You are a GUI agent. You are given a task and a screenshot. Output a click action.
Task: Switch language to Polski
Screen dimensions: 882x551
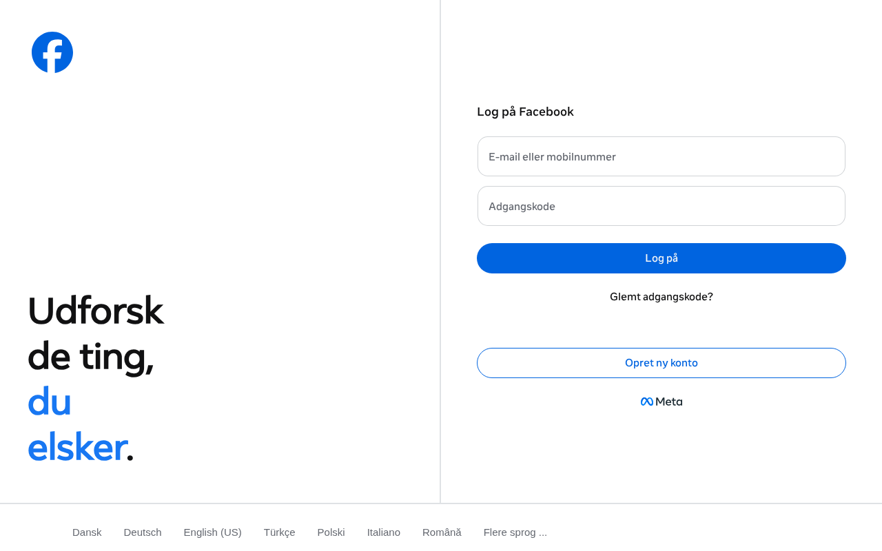click(331, 532)
